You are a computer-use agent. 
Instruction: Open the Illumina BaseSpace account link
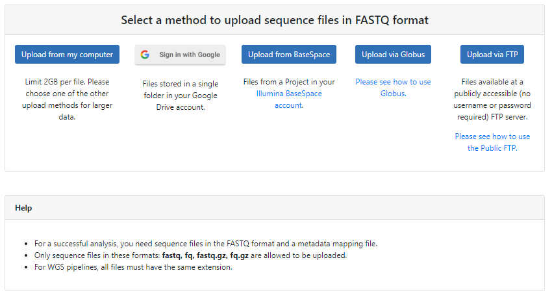click(289, 99)
